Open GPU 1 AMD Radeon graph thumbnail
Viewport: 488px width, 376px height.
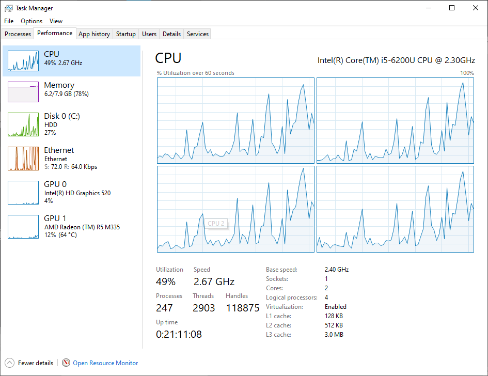[x=23, y=227]
